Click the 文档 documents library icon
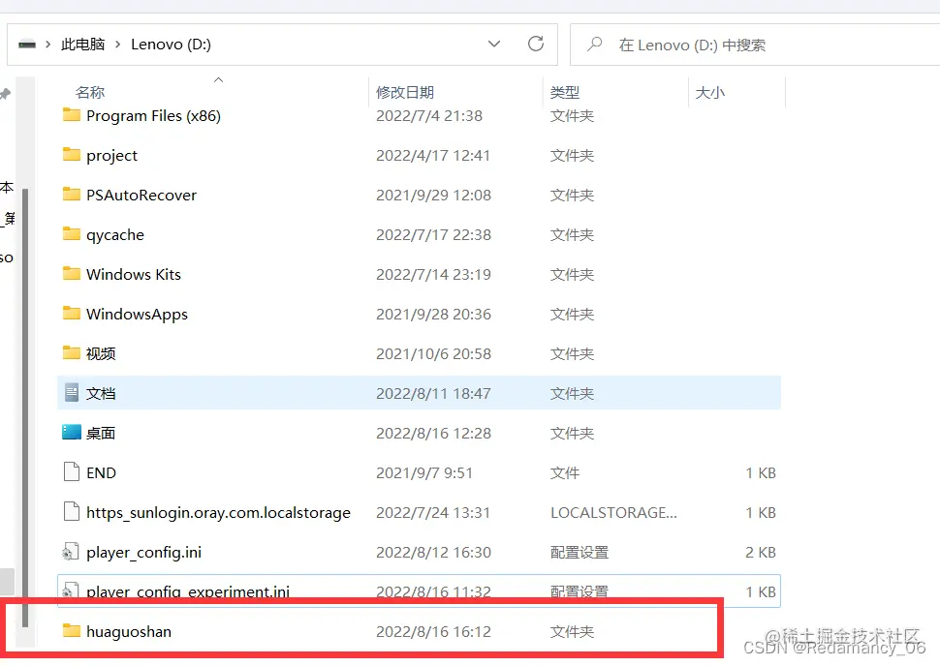940x666 pixels. [x=72, y=392]
